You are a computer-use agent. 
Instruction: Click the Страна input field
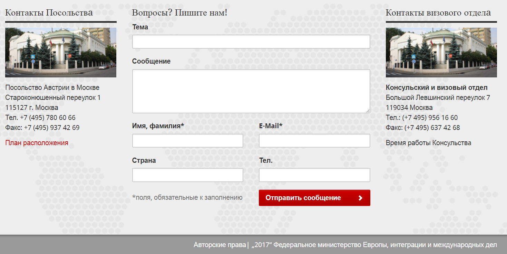[187, 175]
